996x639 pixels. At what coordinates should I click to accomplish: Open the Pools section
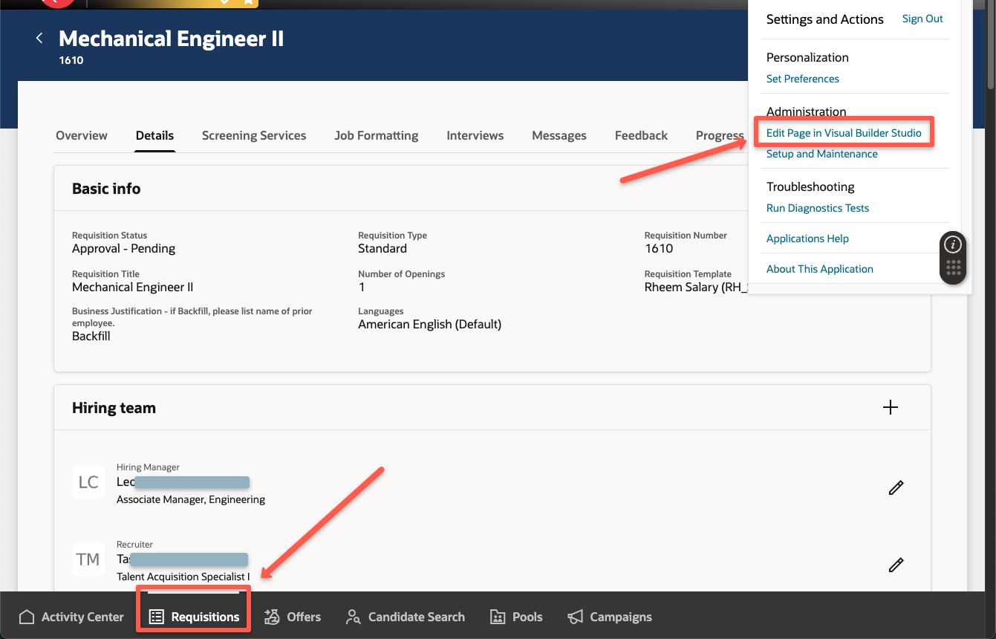point(516,617)
